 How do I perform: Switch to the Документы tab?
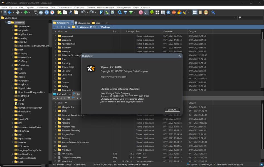82,23
